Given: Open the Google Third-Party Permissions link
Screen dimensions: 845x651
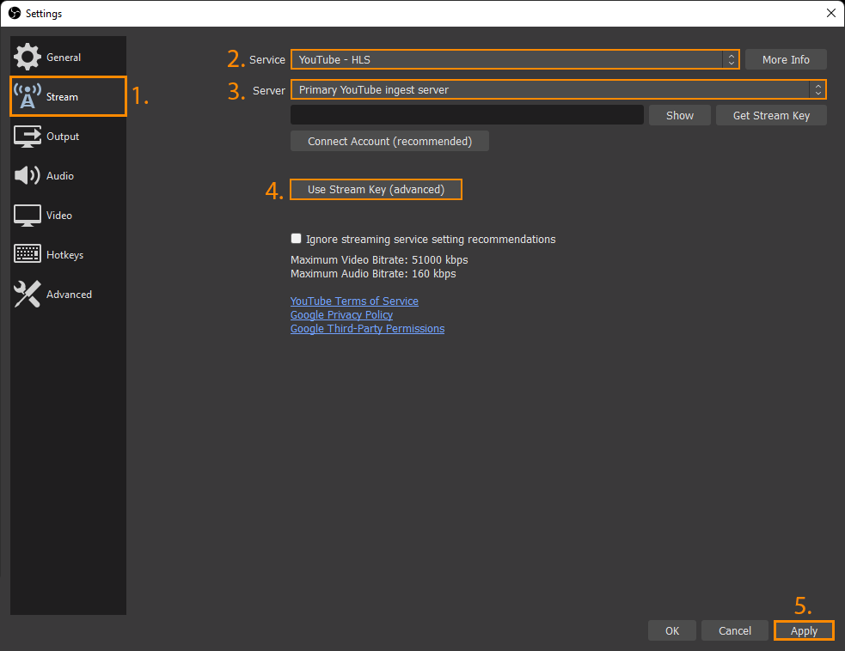Looking at the screenshot, I should [x=368, y=328].
